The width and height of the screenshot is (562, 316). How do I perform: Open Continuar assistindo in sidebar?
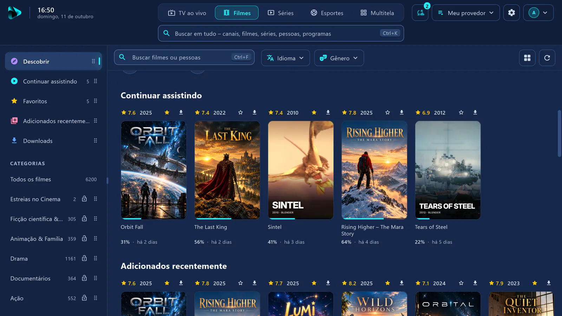click(53, 81)
